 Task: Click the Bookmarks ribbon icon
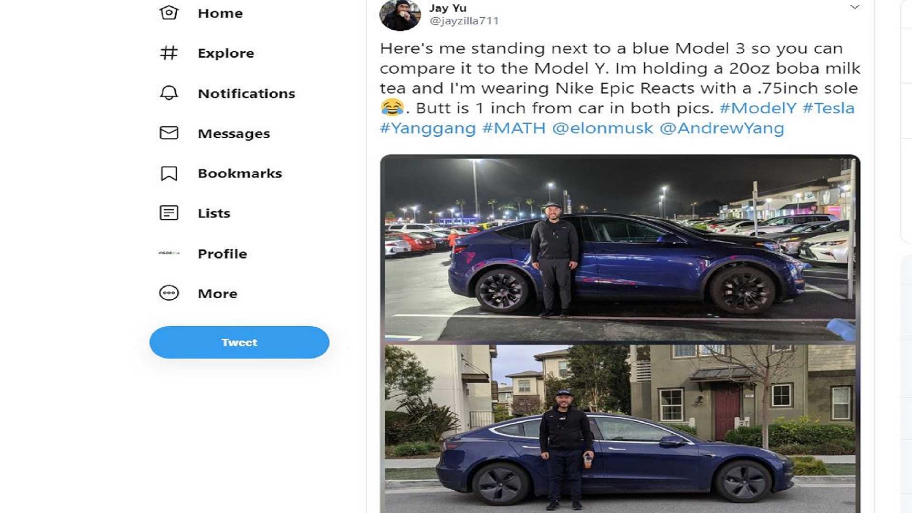pos(169,173)
